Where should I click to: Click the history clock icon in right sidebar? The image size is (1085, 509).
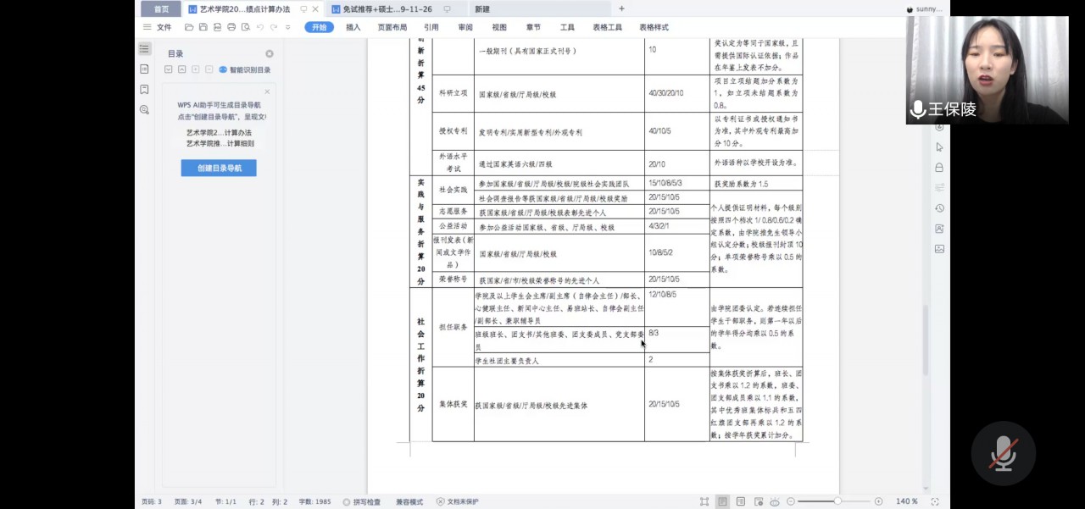coord(939,208)
